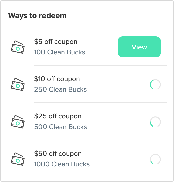The height and width of the screenshot is (182, 174).
Task: Click the cash icon beside $25 off coupon
Action: 17,122
